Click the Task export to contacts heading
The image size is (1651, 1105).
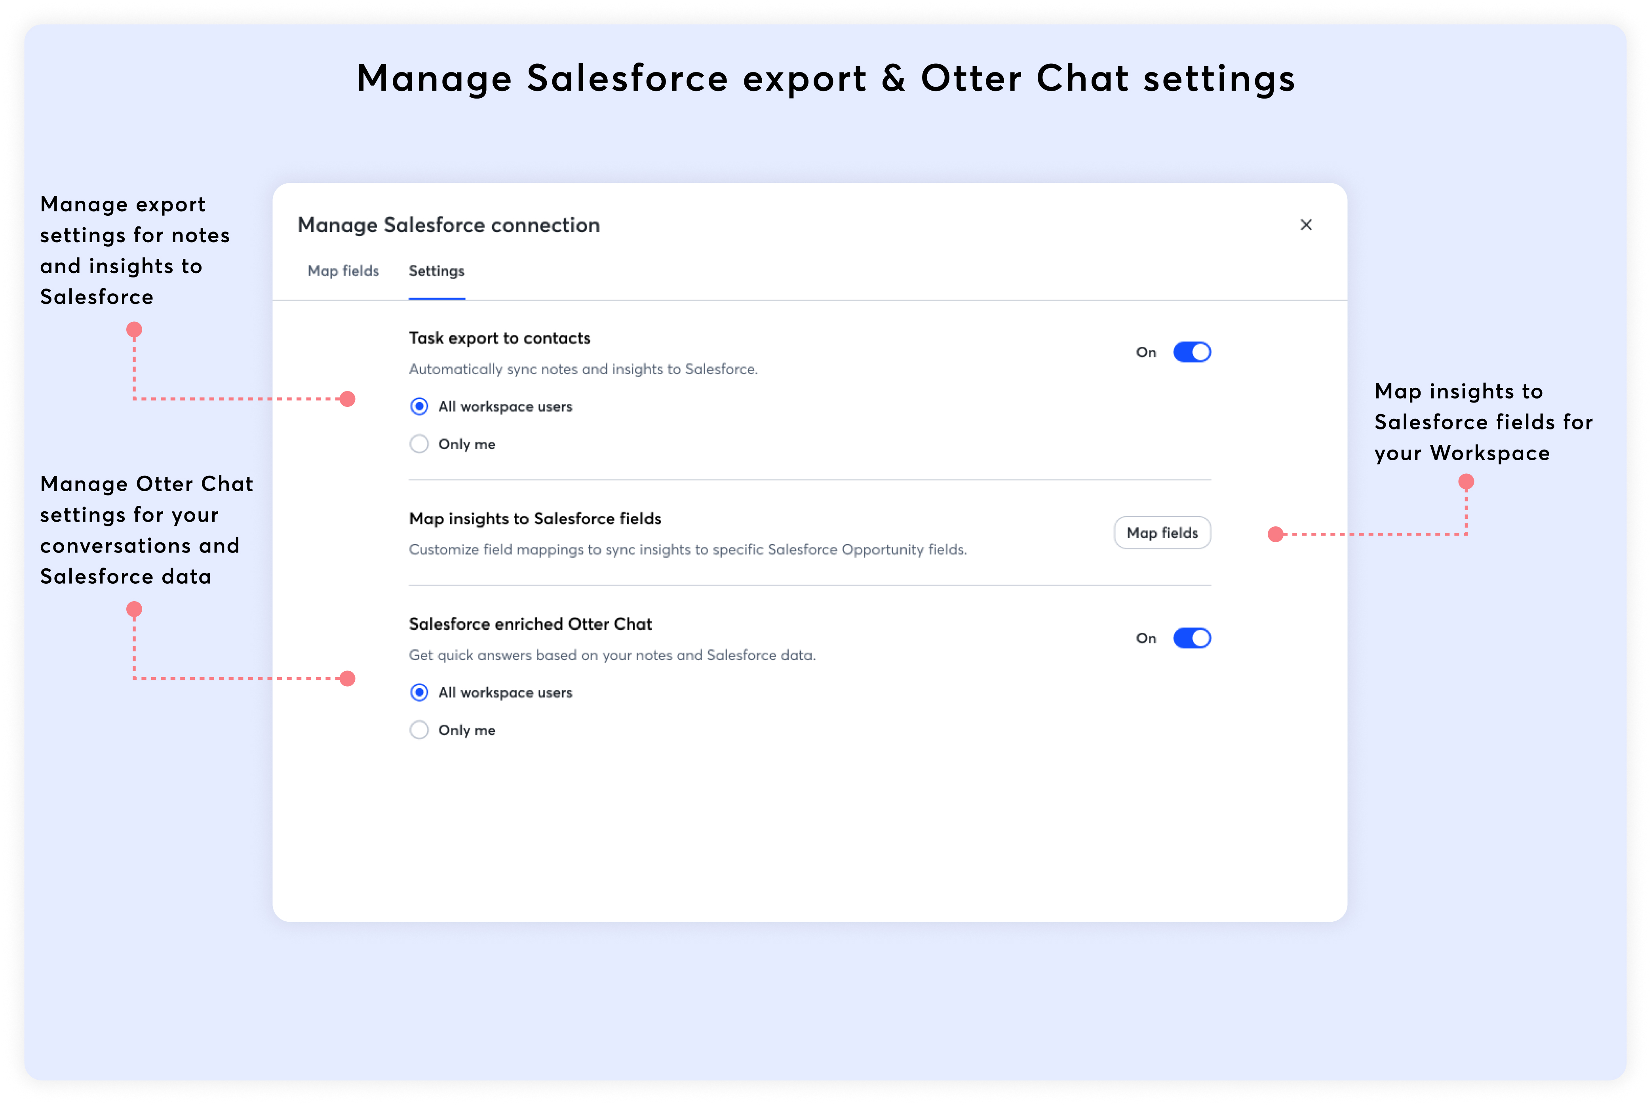(500, 338)
